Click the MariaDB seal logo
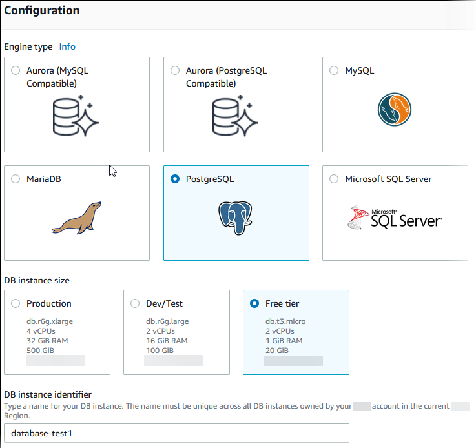This screenshot has width=476, height=448. tap(77, 218)
